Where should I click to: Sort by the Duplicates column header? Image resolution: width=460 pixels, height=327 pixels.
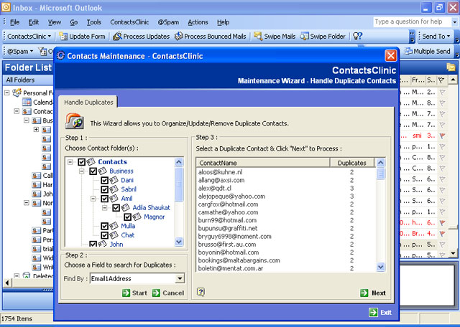(352, 163)
